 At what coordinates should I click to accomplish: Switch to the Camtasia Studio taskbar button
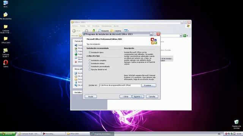pos(30,134)
